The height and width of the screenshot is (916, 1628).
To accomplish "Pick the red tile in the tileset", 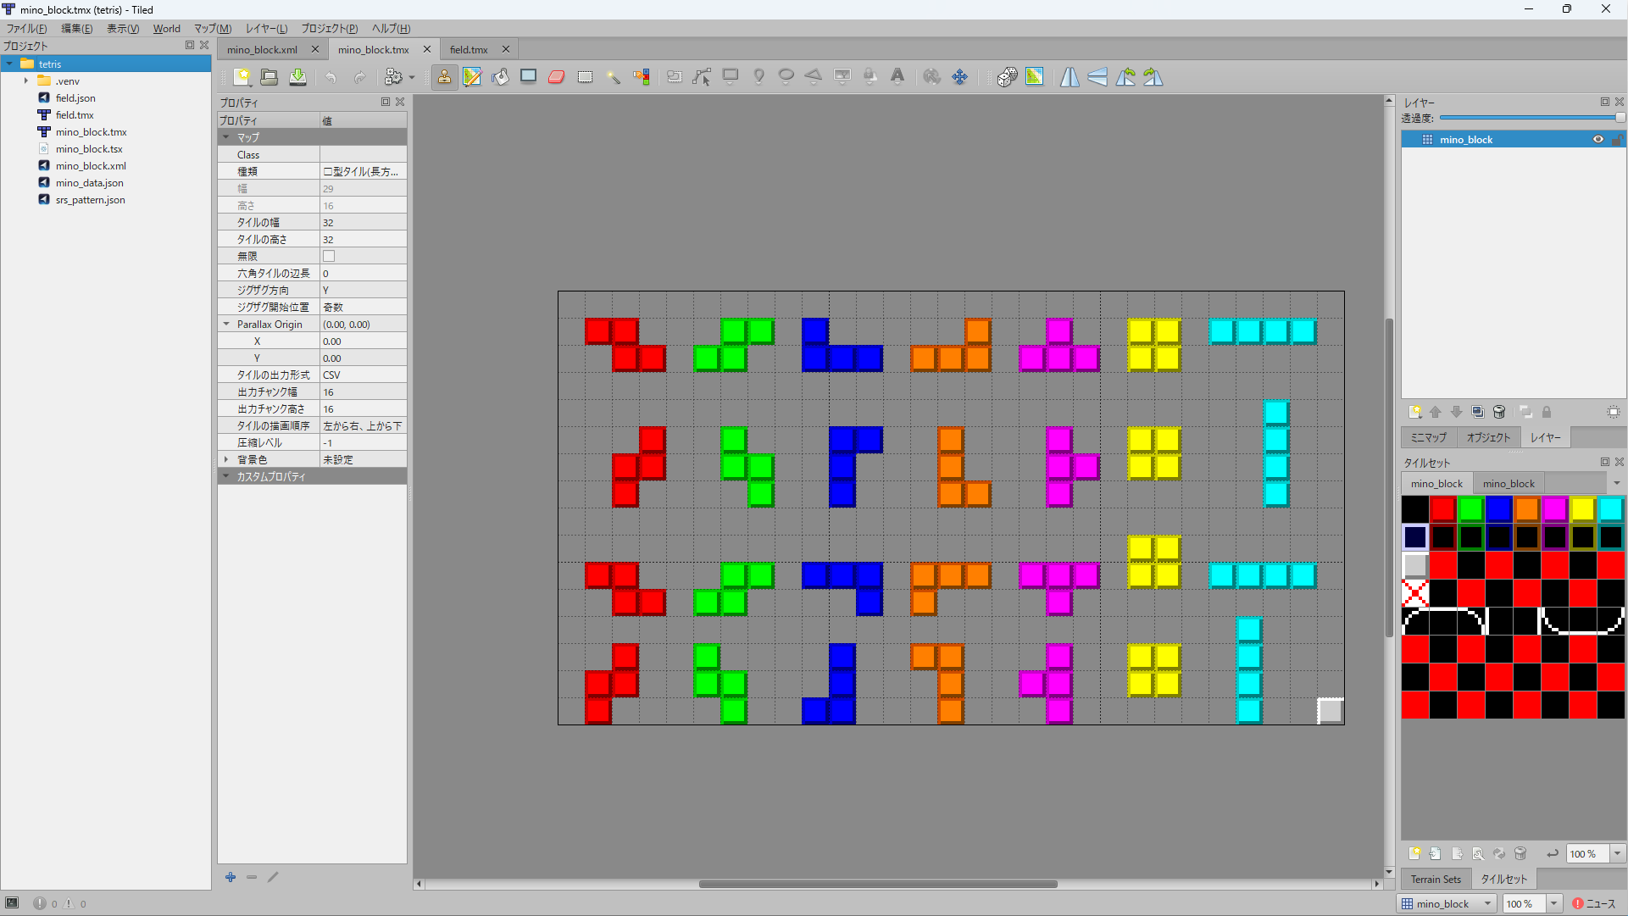I will coord(1442,509).
